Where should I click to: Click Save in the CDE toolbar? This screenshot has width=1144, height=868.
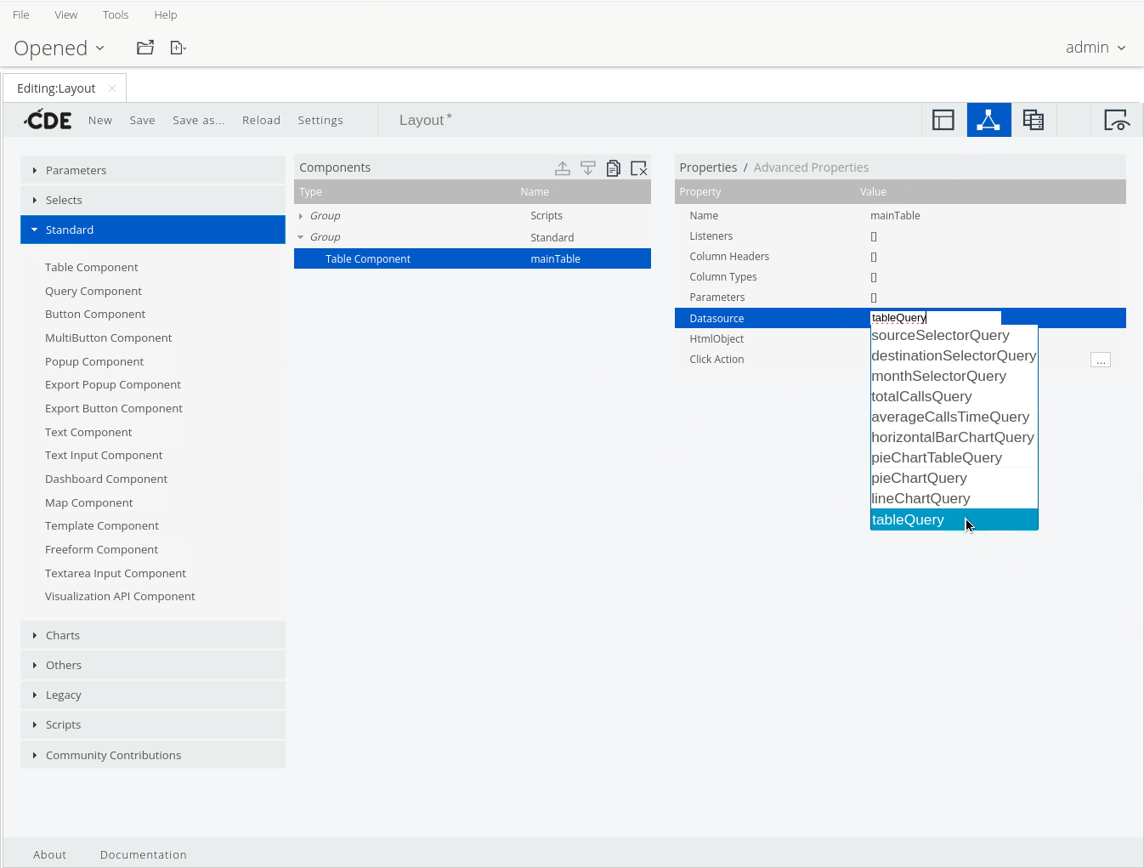142,120
